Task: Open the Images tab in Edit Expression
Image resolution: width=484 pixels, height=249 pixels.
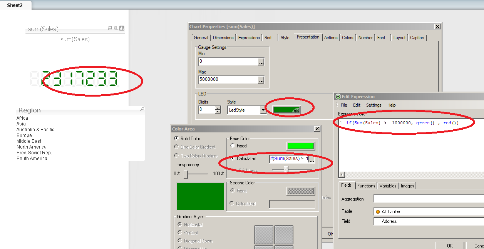Action: click(x=407, y=186)
